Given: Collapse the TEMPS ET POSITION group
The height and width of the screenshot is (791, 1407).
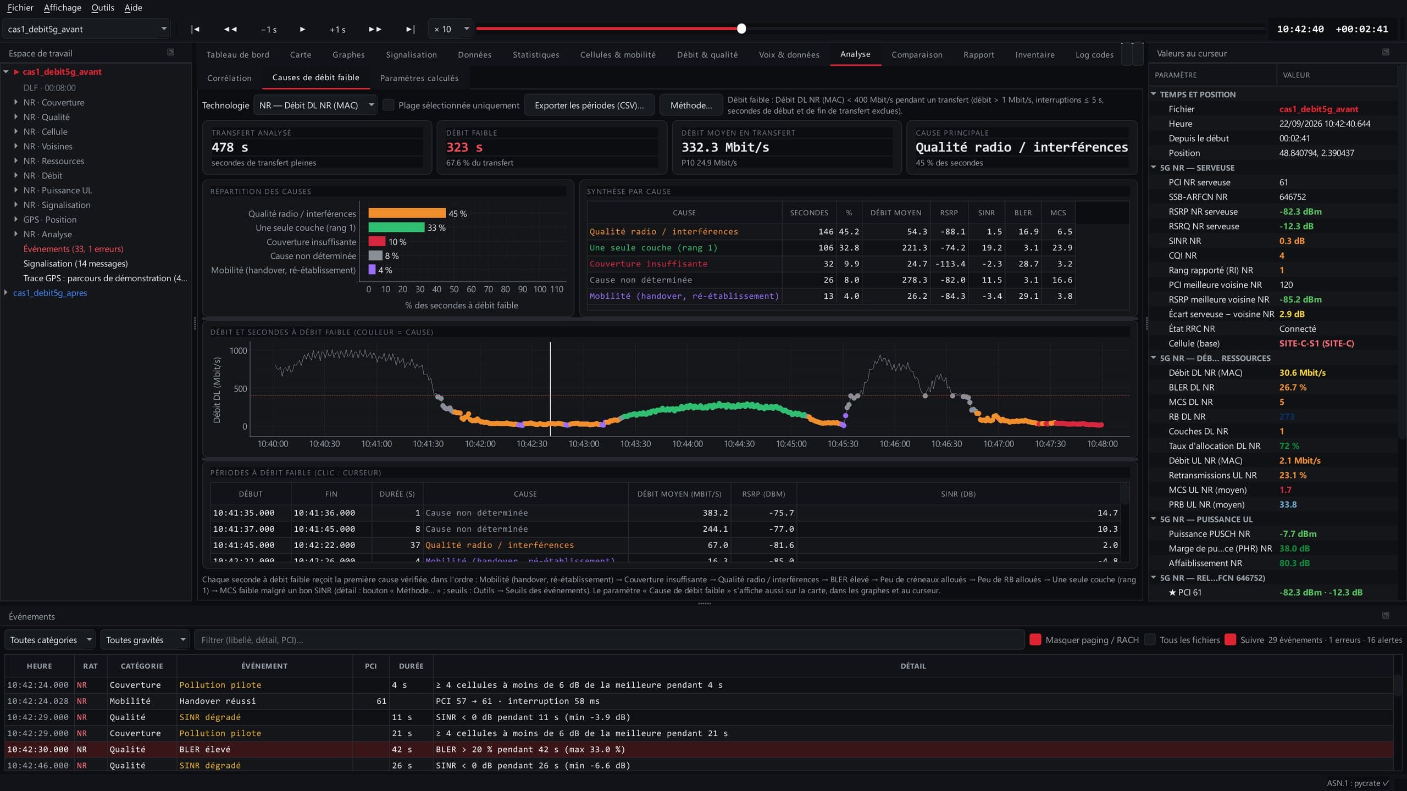Looking at the screenshot, I should [x=1154, y=94].
